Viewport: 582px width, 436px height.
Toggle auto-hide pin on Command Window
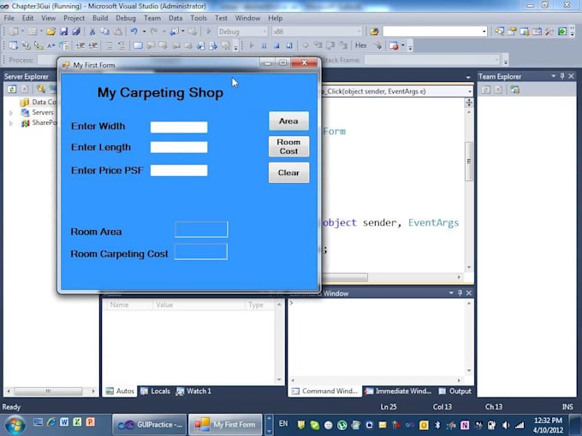460,293
